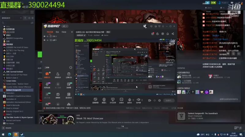Open the danmaku assistant tool

tap(47, 75)
